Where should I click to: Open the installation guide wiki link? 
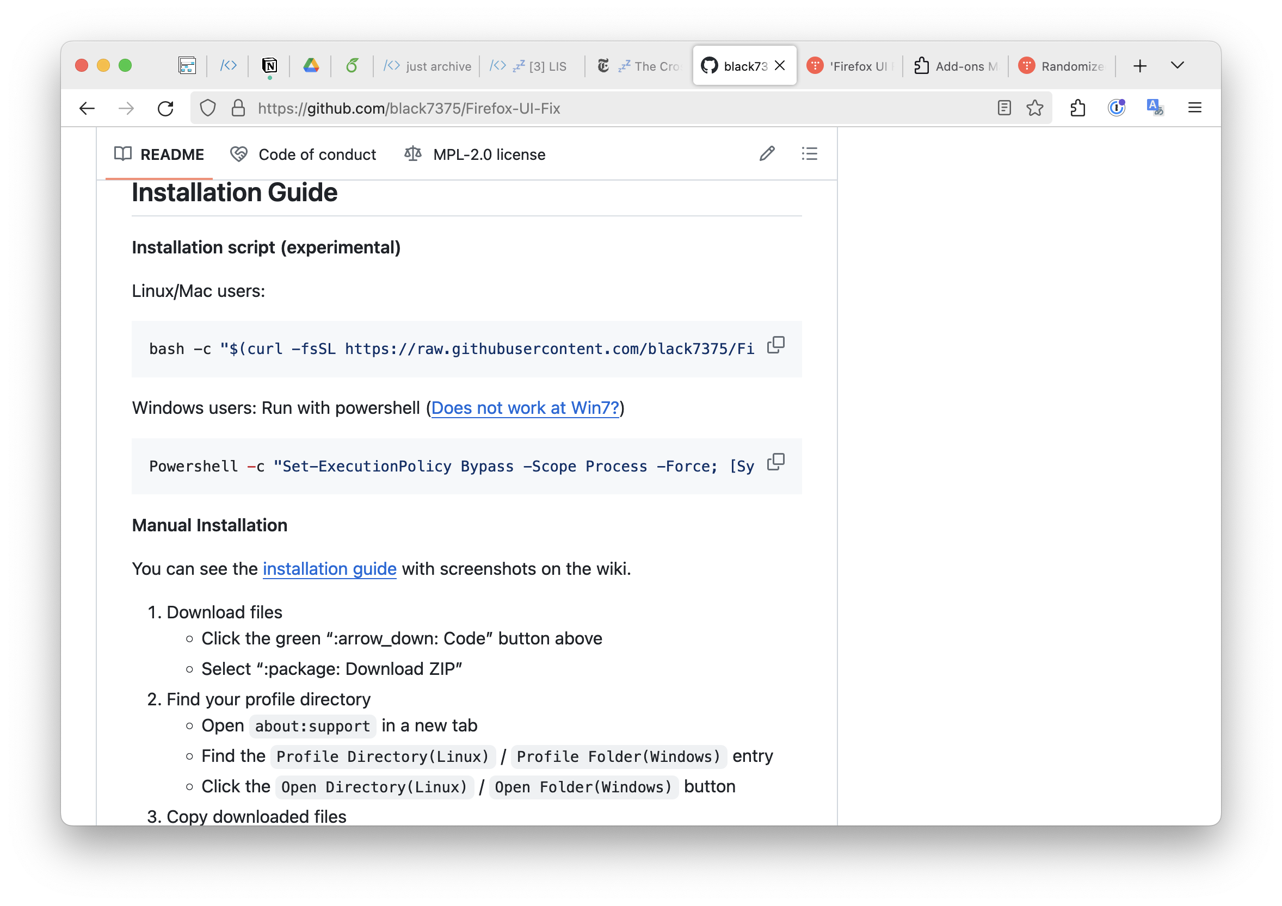329,568
